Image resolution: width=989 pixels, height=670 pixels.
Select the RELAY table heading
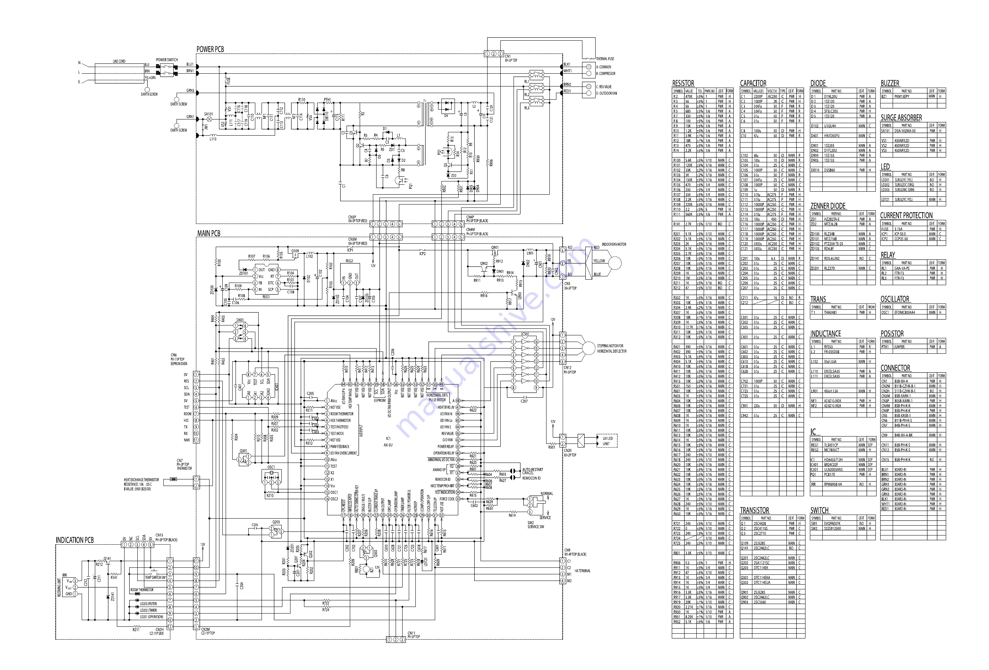pos(888,255)
